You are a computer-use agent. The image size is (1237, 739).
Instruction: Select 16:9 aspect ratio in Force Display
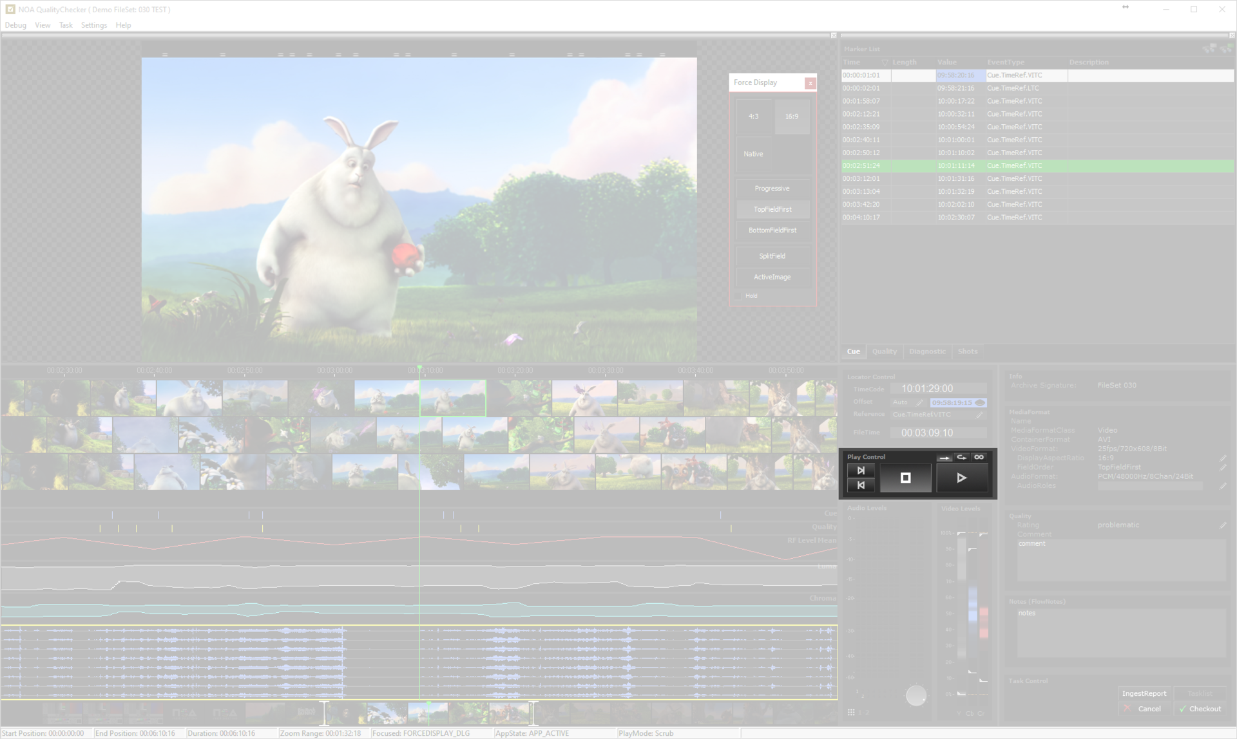pyautogui.click(x=792, y=117)
